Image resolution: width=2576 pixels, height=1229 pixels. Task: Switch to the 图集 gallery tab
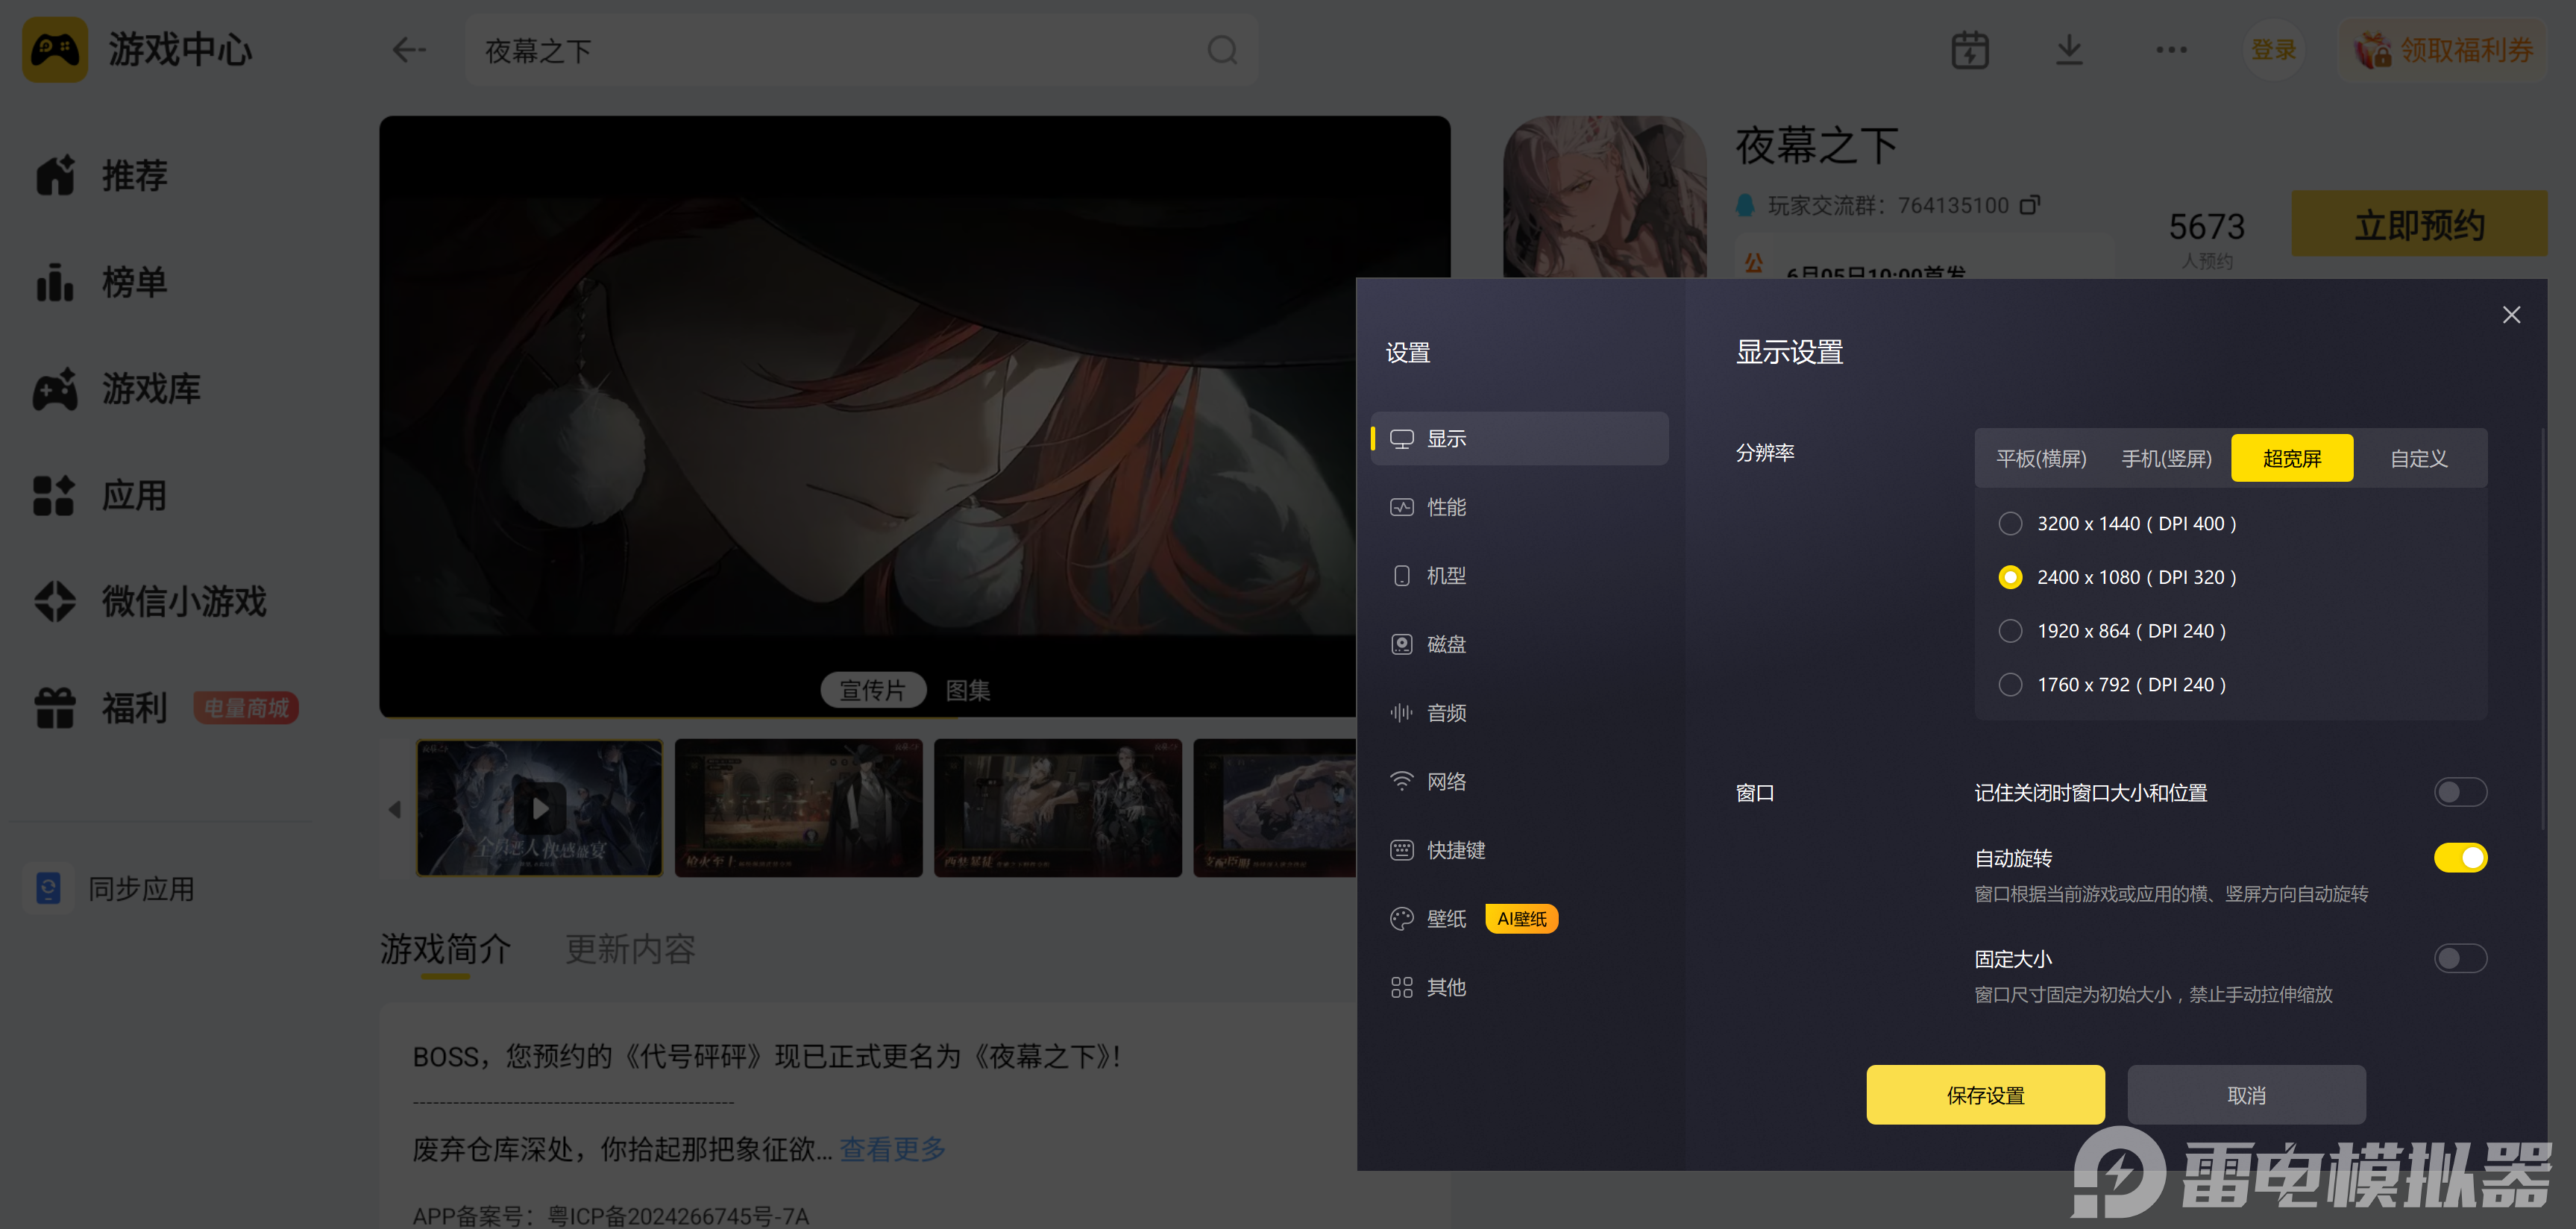[968, 690]
